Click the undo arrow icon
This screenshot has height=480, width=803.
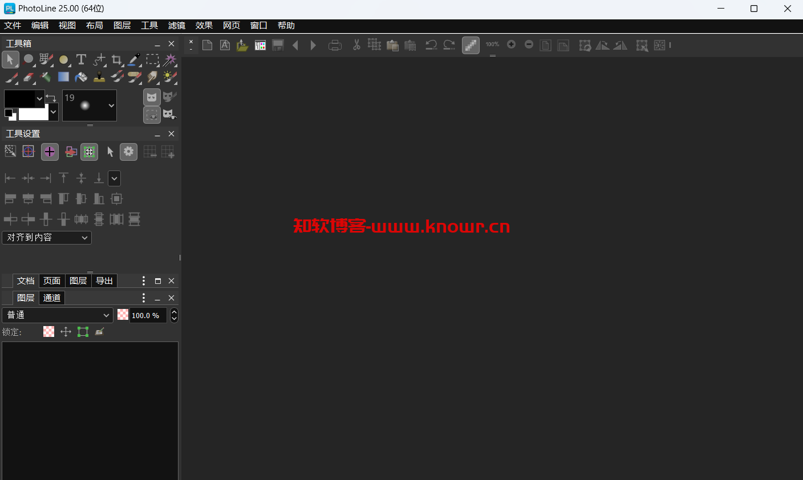[432, 45]
